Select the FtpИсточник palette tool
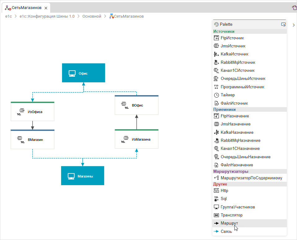297x240 pixels. pos(232,38)
